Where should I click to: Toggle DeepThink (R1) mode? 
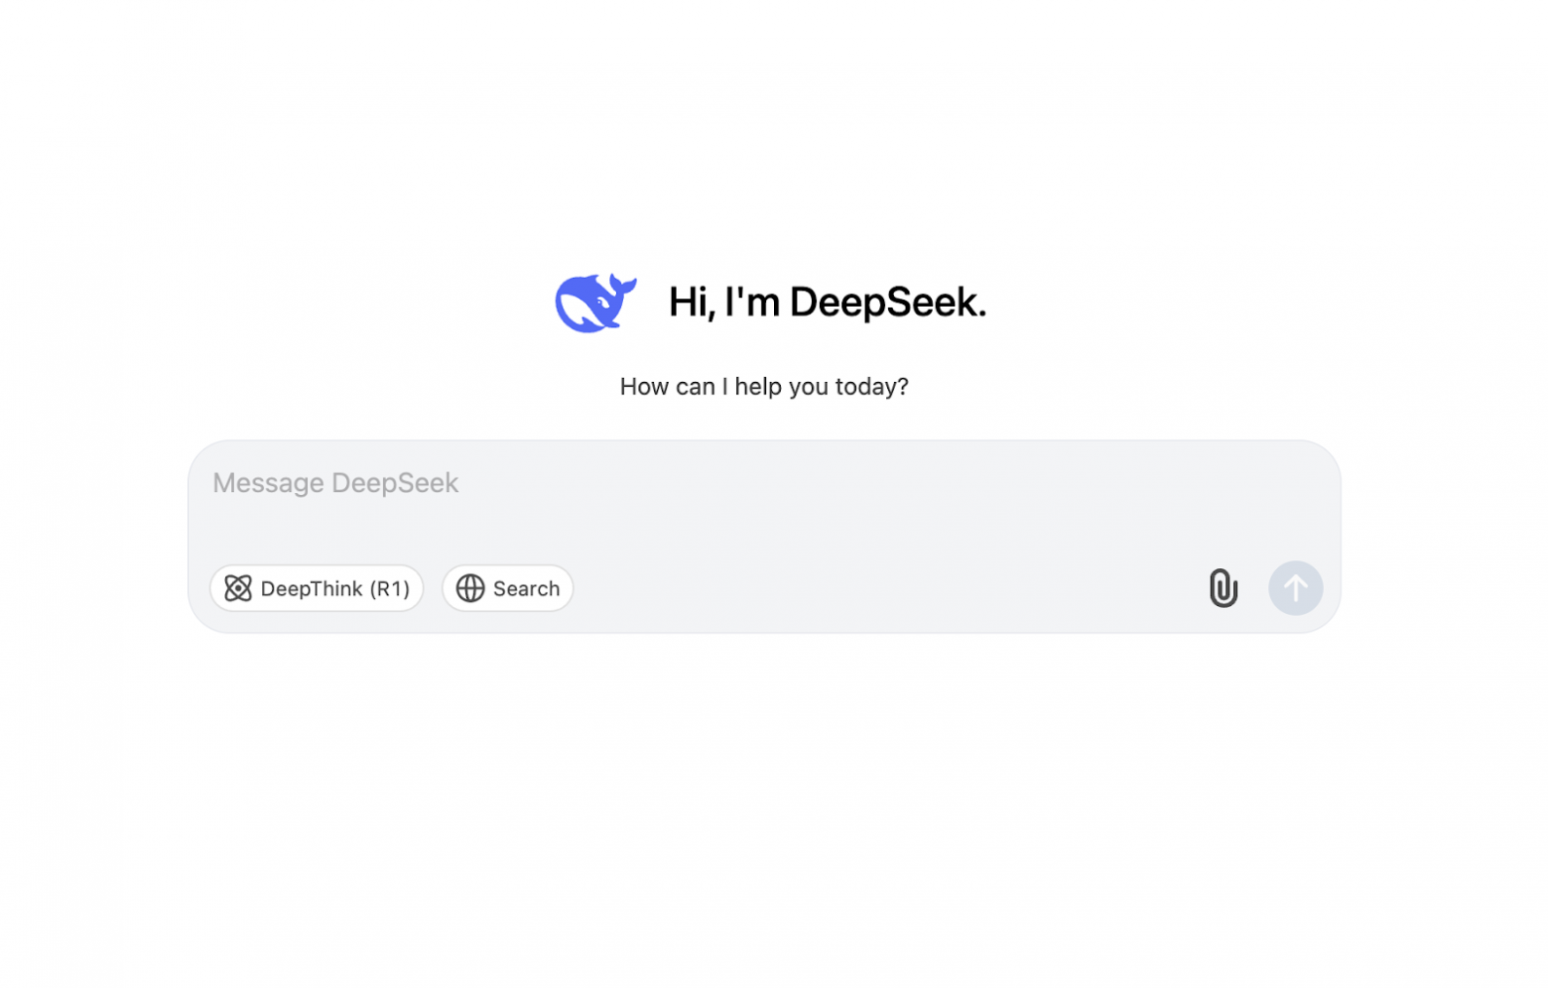pyautogui.click(x=317, y=588)
